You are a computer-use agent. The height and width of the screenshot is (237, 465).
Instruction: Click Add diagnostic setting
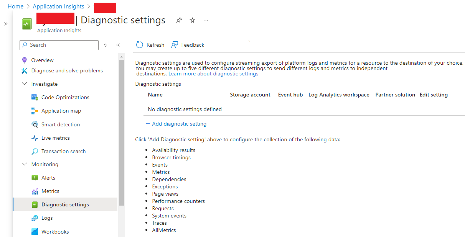point(176,124)
